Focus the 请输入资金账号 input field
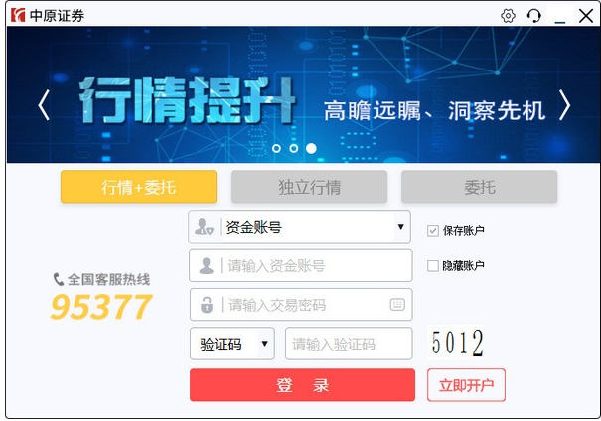The height and width of the screenshot is (421, 601). (x=300, y=265)
